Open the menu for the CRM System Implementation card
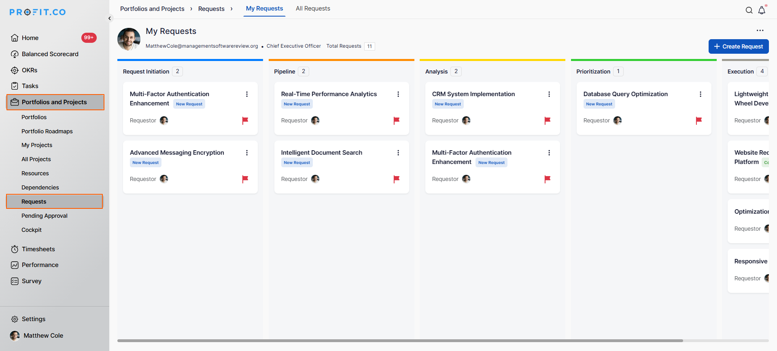Screen dimensions: 777x351 point(549,94)
